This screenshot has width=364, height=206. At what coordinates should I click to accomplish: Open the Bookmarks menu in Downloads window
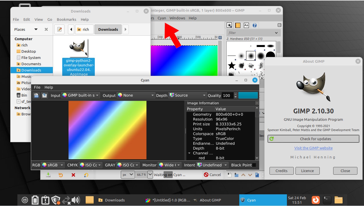67,19
